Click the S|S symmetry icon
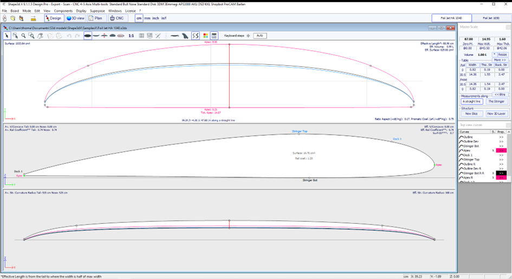Viewport: 512px width, 279px height. [x=196, y=36]
